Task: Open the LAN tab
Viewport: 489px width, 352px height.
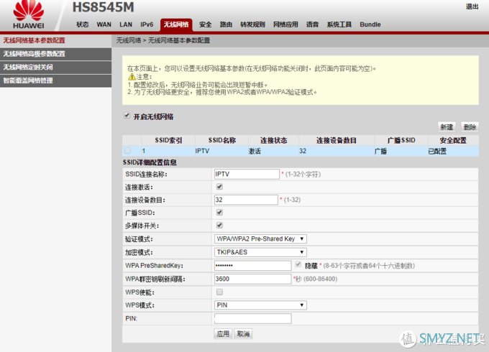Action: [126, 24]
